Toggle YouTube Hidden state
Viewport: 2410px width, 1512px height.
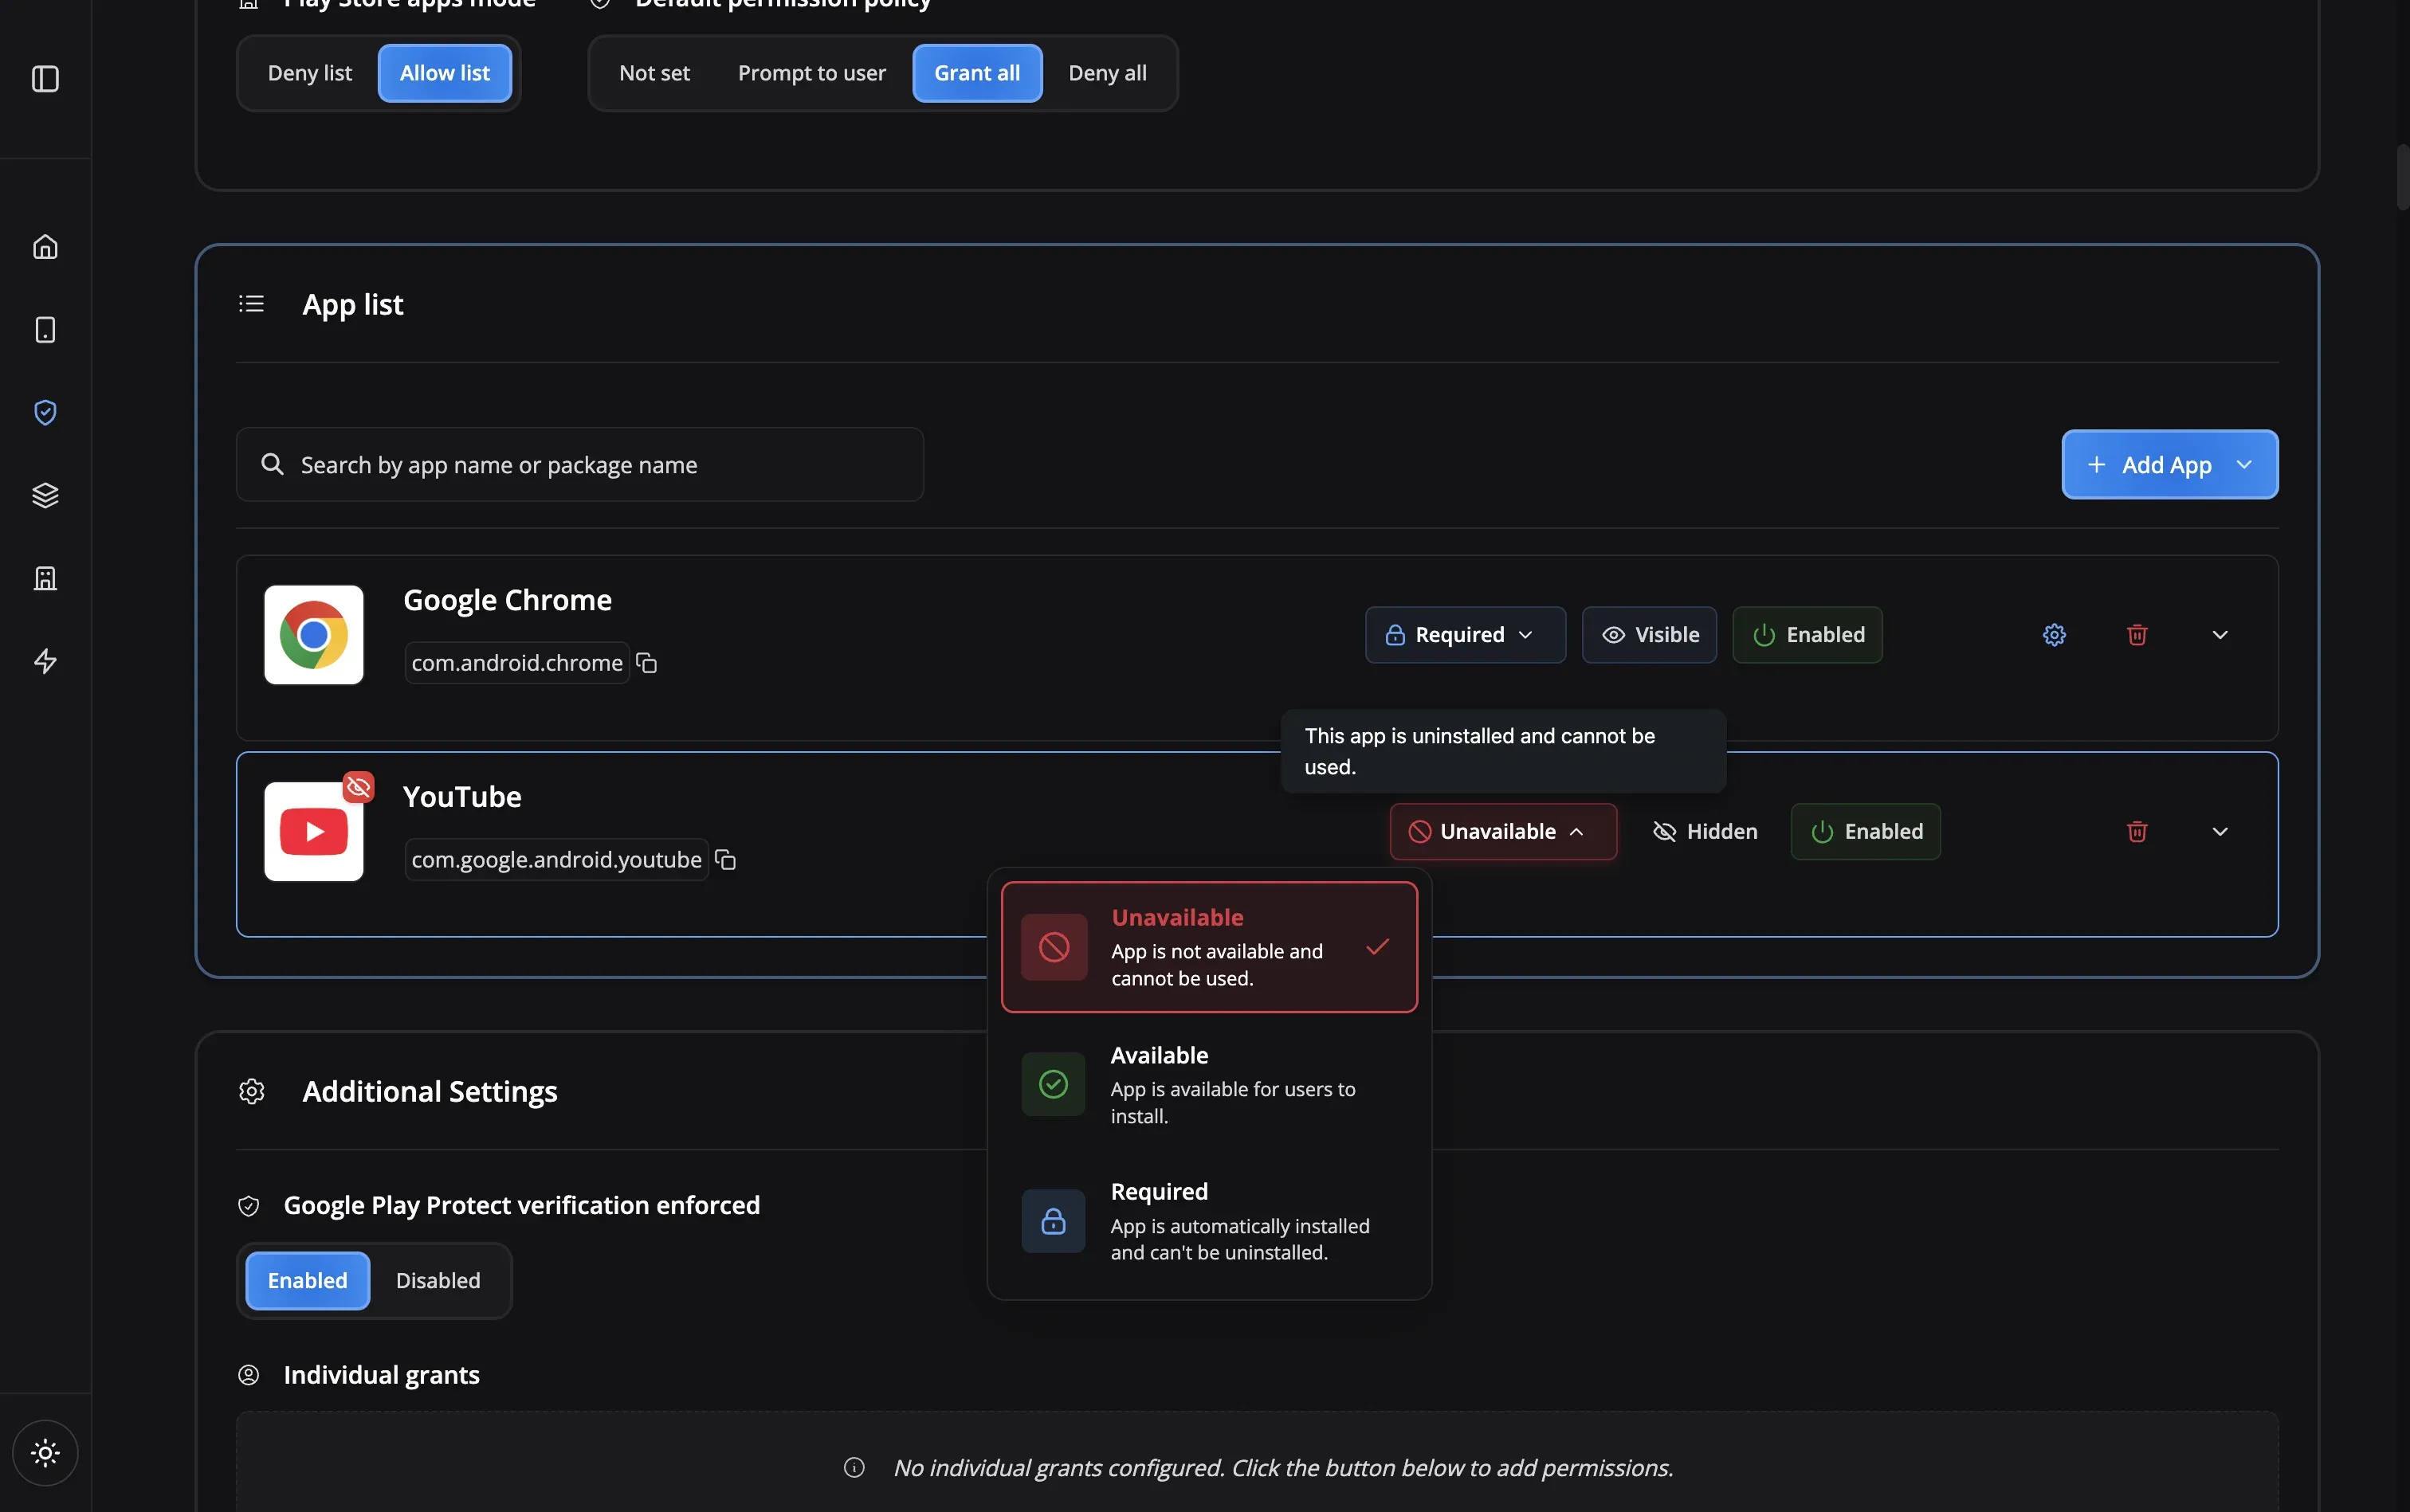[x=1705, y=832]
